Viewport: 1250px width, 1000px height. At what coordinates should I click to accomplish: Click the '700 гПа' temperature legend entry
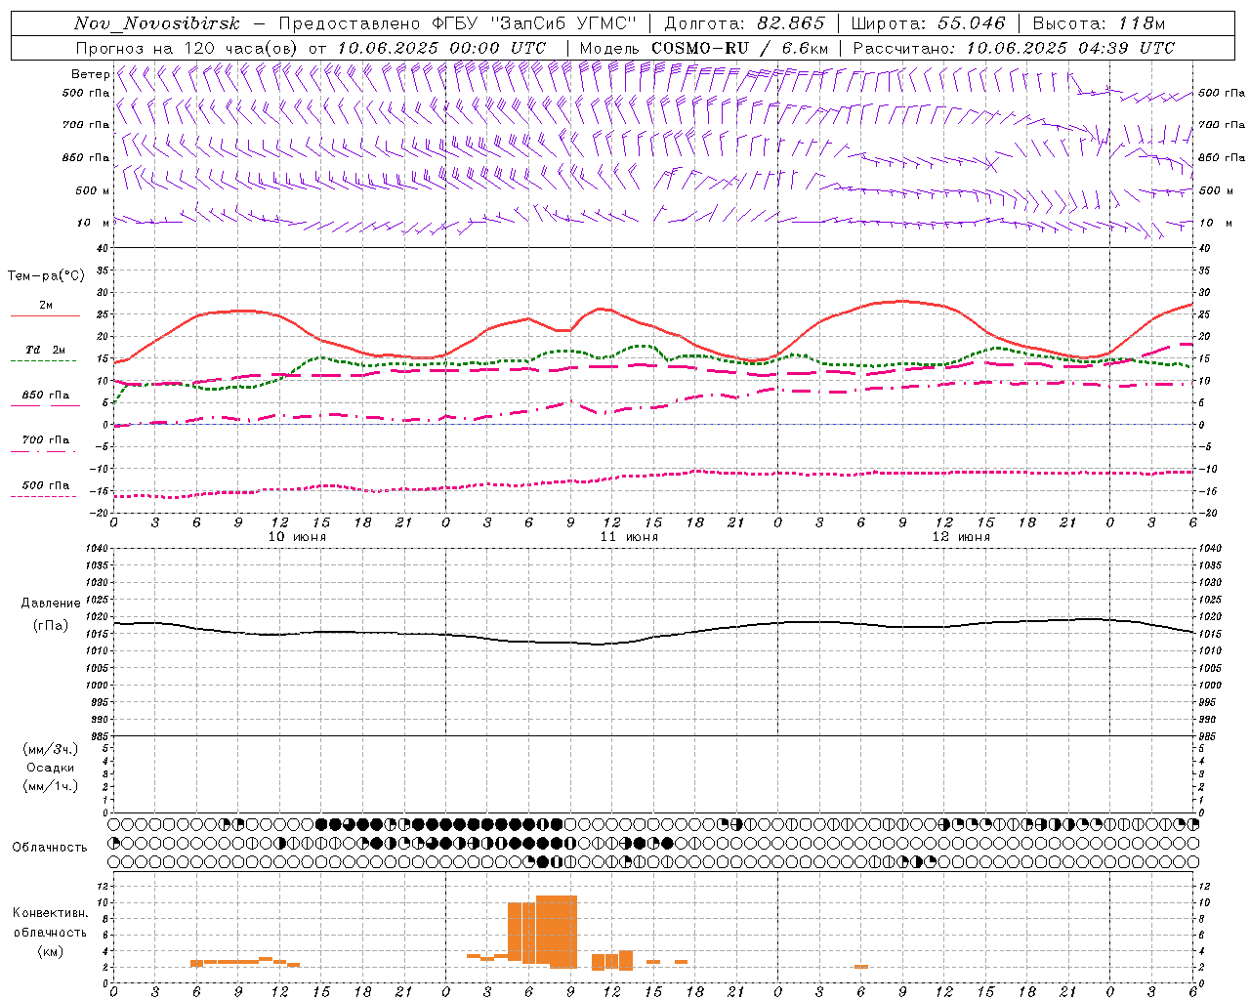46,439
